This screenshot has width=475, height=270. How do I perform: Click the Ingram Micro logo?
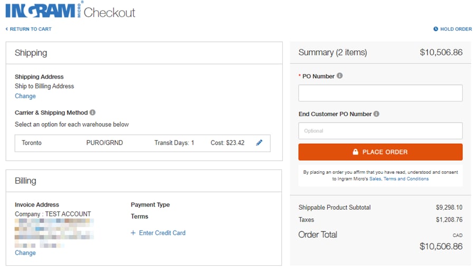[43, 11]
